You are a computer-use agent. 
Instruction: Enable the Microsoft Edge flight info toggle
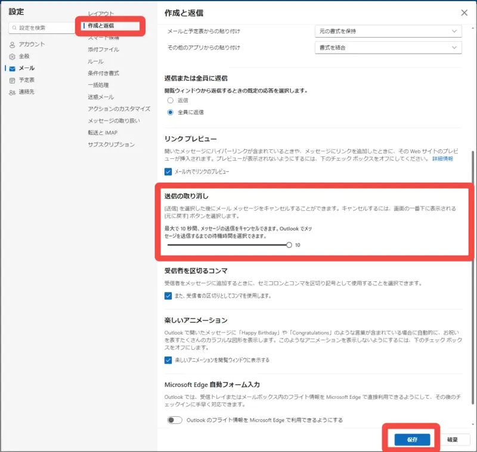175,420
